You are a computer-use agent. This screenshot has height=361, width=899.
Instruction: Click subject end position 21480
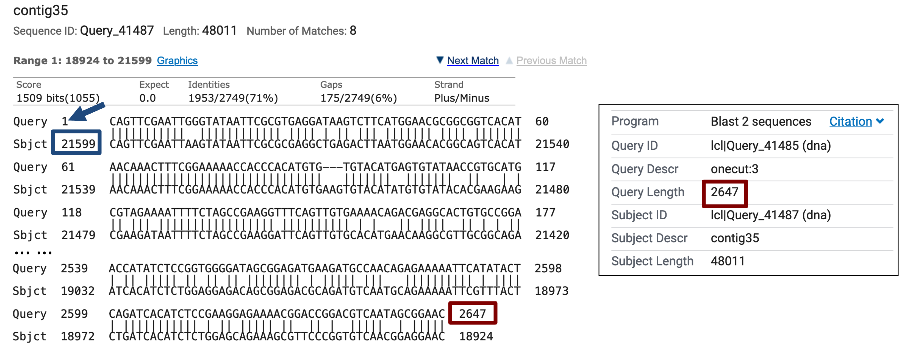(x=552, y=189)
